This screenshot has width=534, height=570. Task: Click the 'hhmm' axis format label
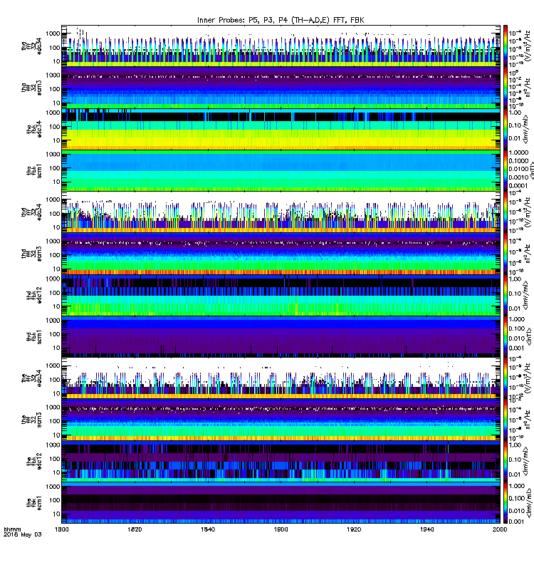[x=12, y=529]
